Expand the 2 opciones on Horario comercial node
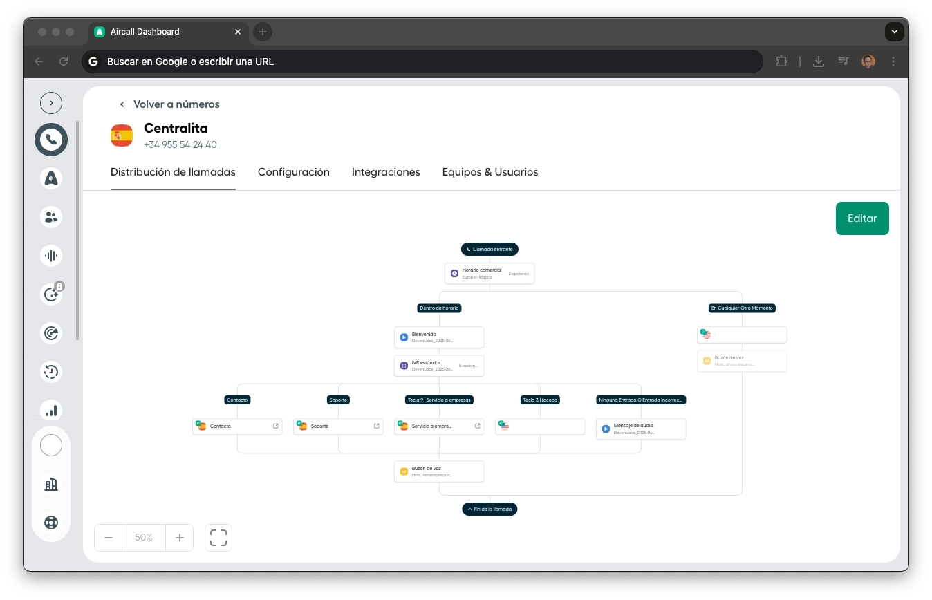 (518, 273)
